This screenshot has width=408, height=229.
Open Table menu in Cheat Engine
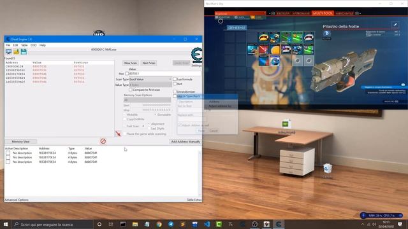tap(24, 45)
